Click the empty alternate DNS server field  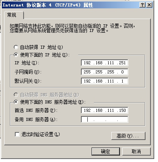coord(104,119)
